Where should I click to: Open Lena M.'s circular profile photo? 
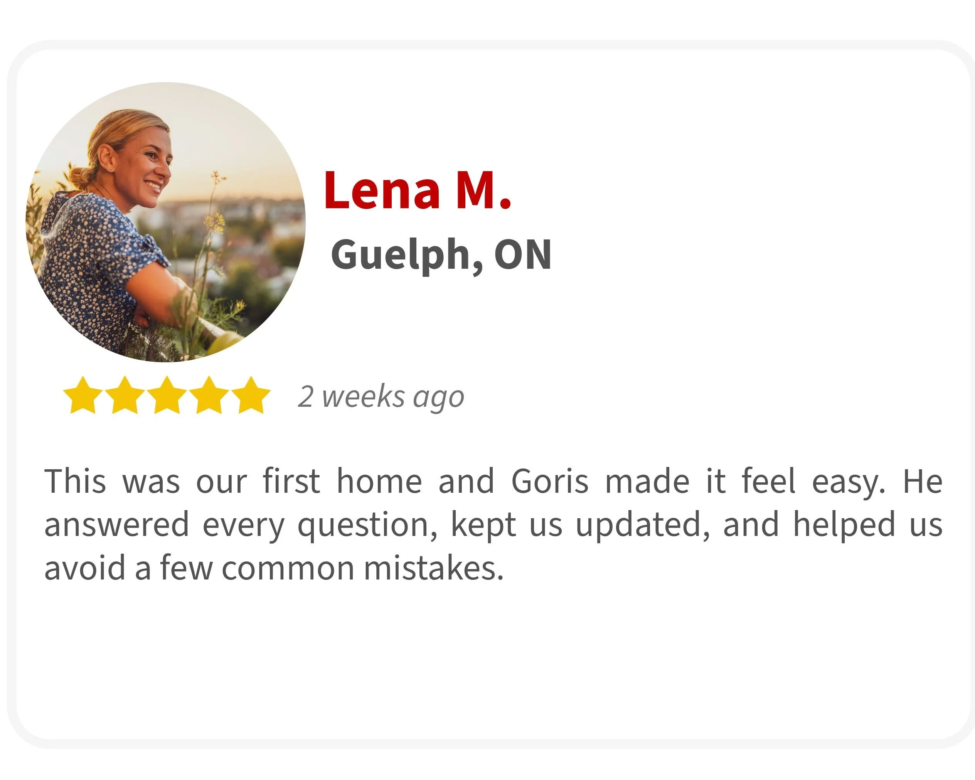[x=165, y=222]
